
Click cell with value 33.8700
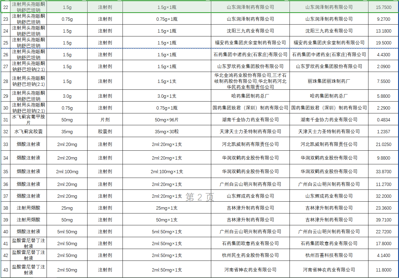pyautogui.click(x=383, y=171)
